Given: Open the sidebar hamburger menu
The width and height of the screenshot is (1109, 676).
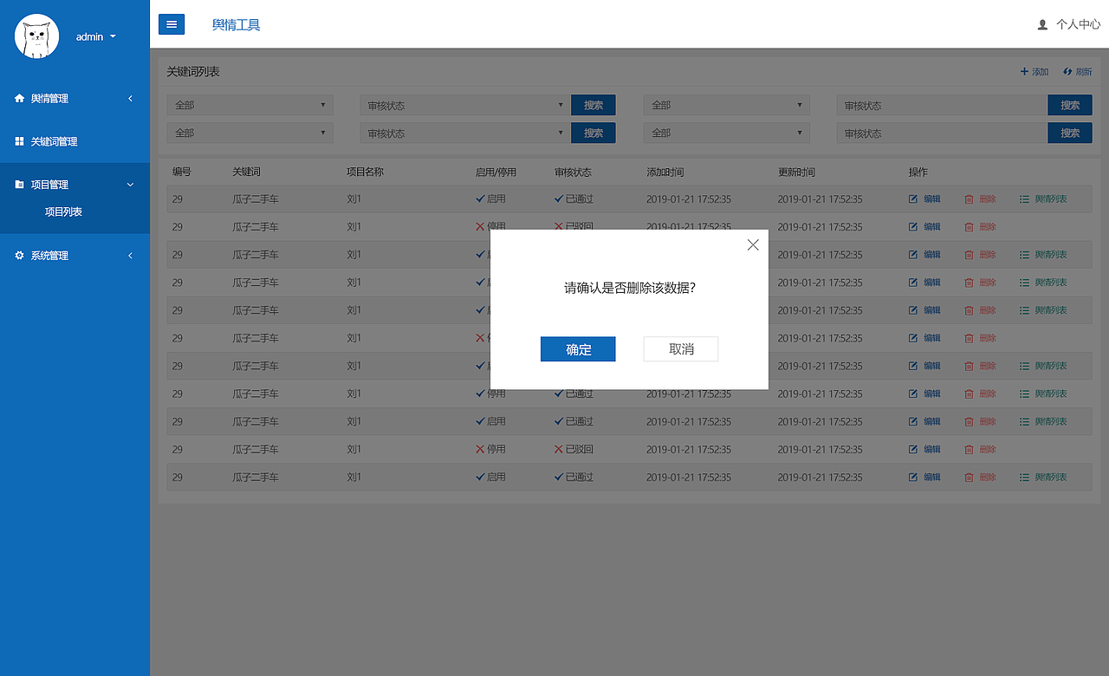Looking at the screenshot, I should [x=171, y=23].
